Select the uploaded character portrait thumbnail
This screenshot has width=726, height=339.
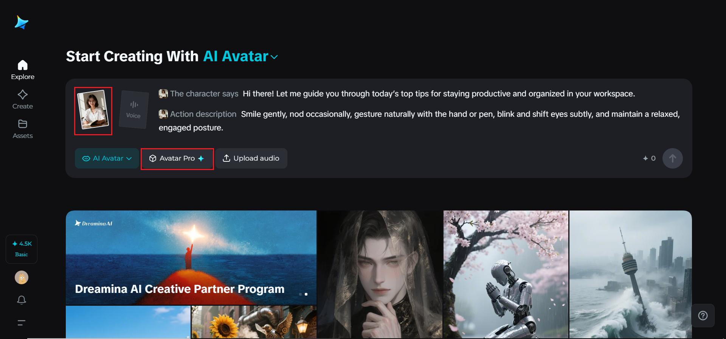point(93,110)
